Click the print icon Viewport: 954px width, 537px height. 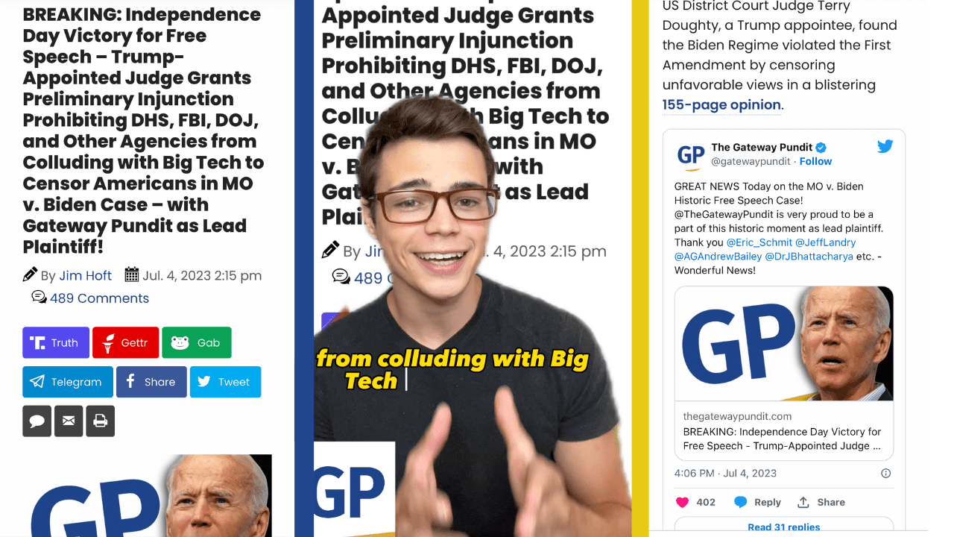(x=100, y=421)
